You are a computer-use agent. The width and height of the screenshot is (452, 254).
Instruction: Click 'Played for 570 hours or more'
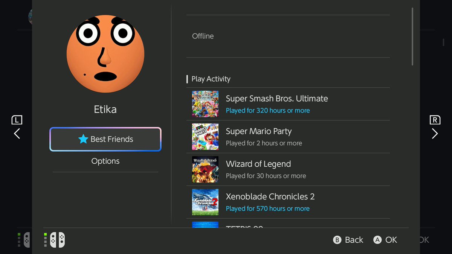coord(268,209)
